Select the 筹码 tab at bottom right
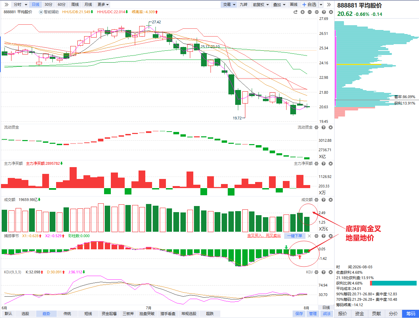419x318 pixels. point(411,314)
